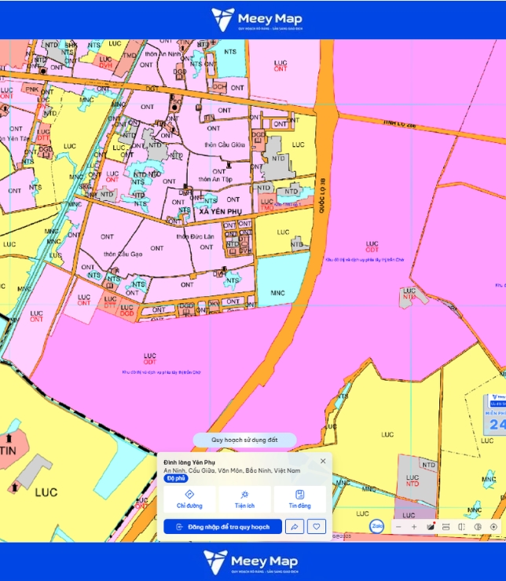Click the advertisement banner showing 24
Image resolution: width=506 pixels, height=581 pixels.
[495, 415]
